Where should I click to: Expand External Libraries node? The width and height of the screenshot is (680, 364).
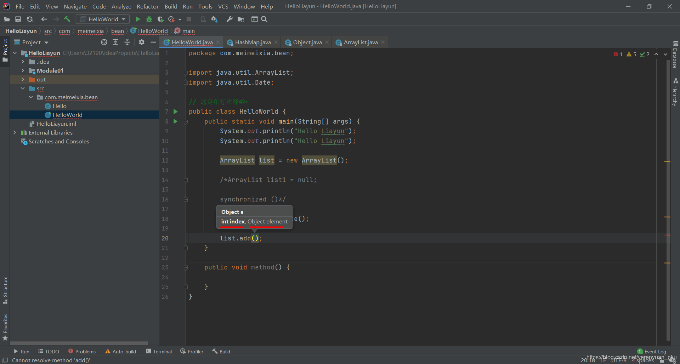coord(15,132)
